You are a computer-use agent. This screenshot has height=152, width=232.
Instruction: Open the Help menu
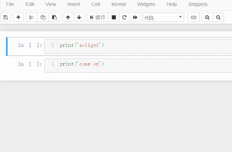coord(171,4)
